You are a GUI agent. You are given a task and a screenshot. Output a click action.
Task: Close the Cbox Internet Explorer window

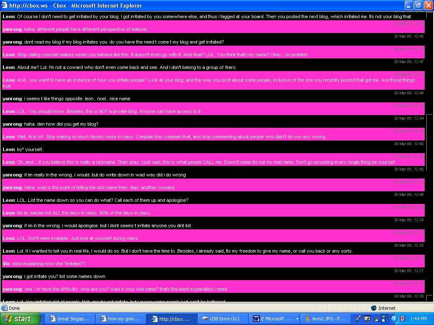428,5
